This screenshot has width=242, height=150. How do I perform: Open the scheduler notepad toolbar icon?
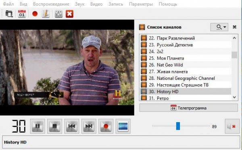[46, 14]
